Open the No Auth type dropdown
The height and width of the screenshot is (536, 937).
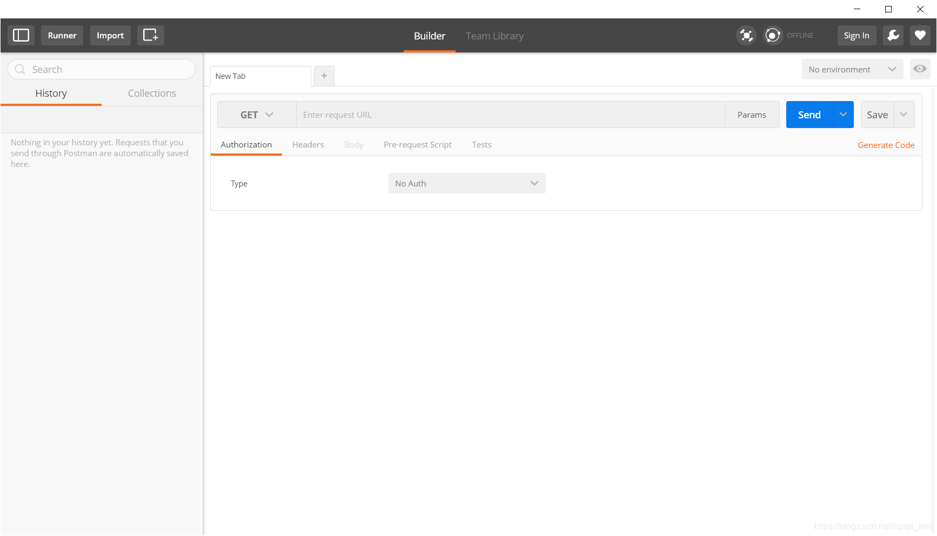467,183
